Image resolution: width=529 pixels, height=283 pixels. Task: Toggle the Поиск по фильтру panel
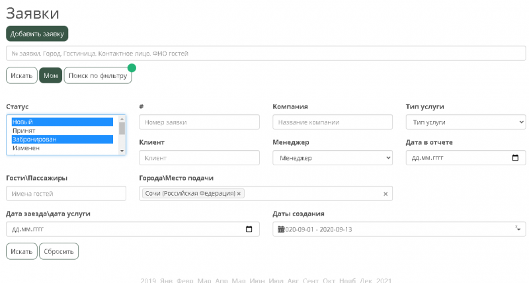click(97, 75)
